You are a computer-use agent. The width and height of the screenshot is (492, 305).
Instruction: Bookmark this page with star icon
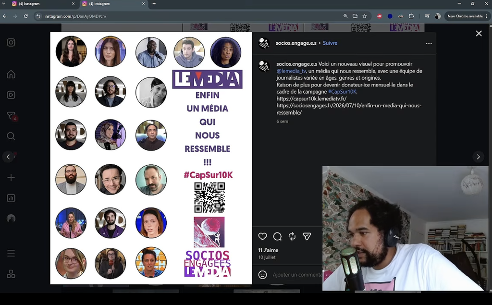tap(365, 16)
